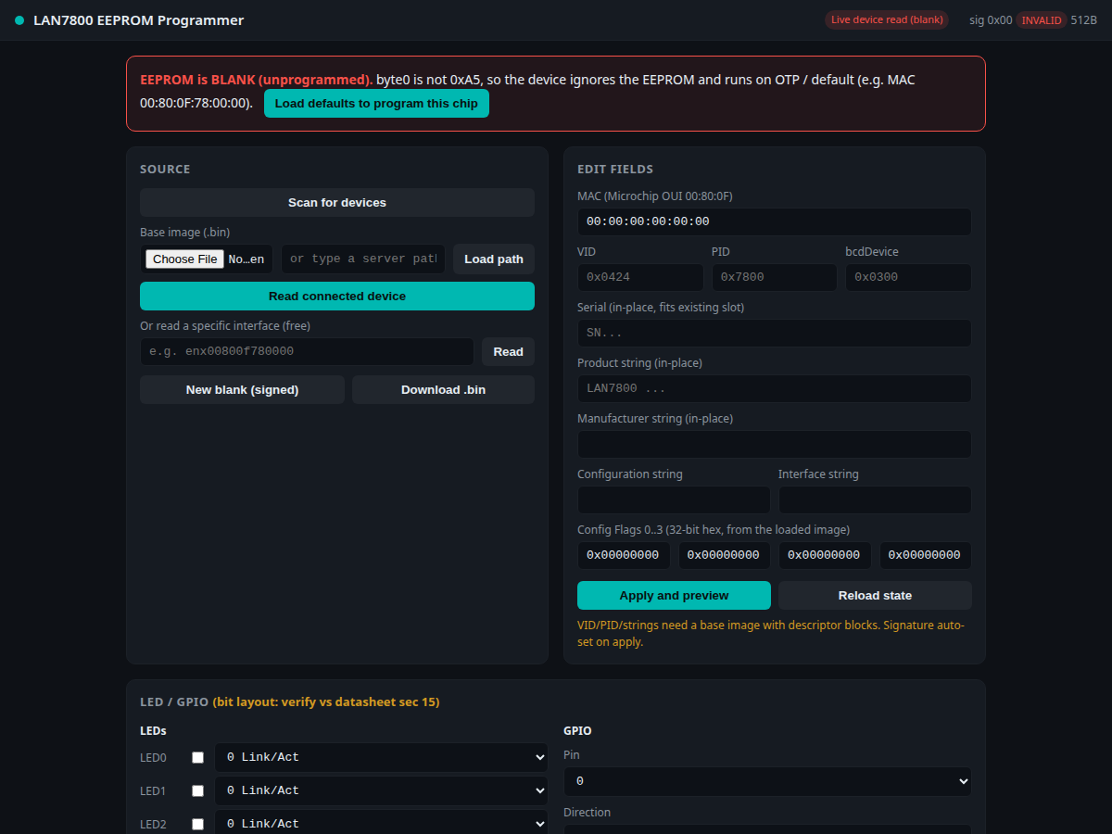Click the teal status dot beside the title
The width and height of the screenshot is (1112, 834).
[19, 20]
